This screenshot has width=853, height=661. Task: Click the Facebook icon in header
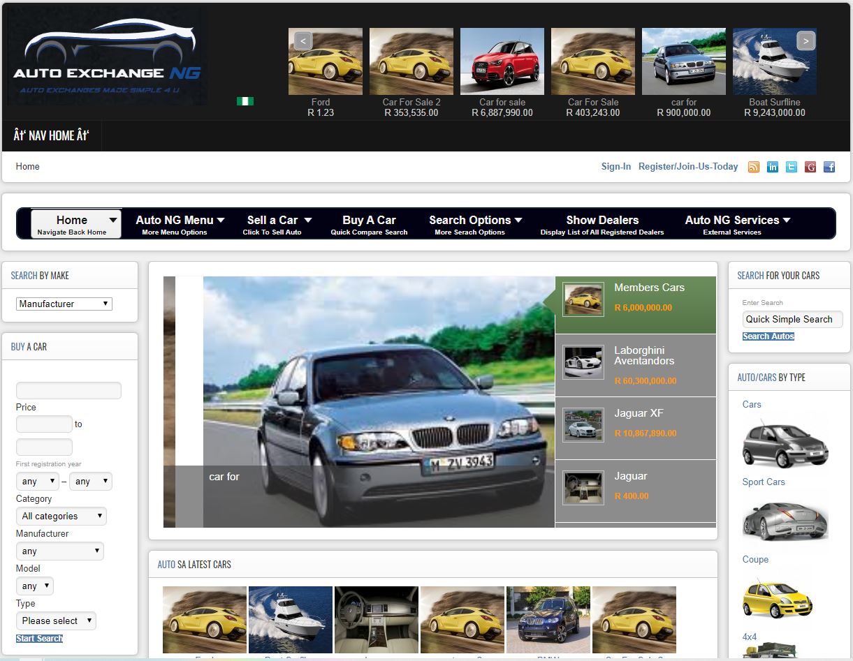(x=829, y=167)
